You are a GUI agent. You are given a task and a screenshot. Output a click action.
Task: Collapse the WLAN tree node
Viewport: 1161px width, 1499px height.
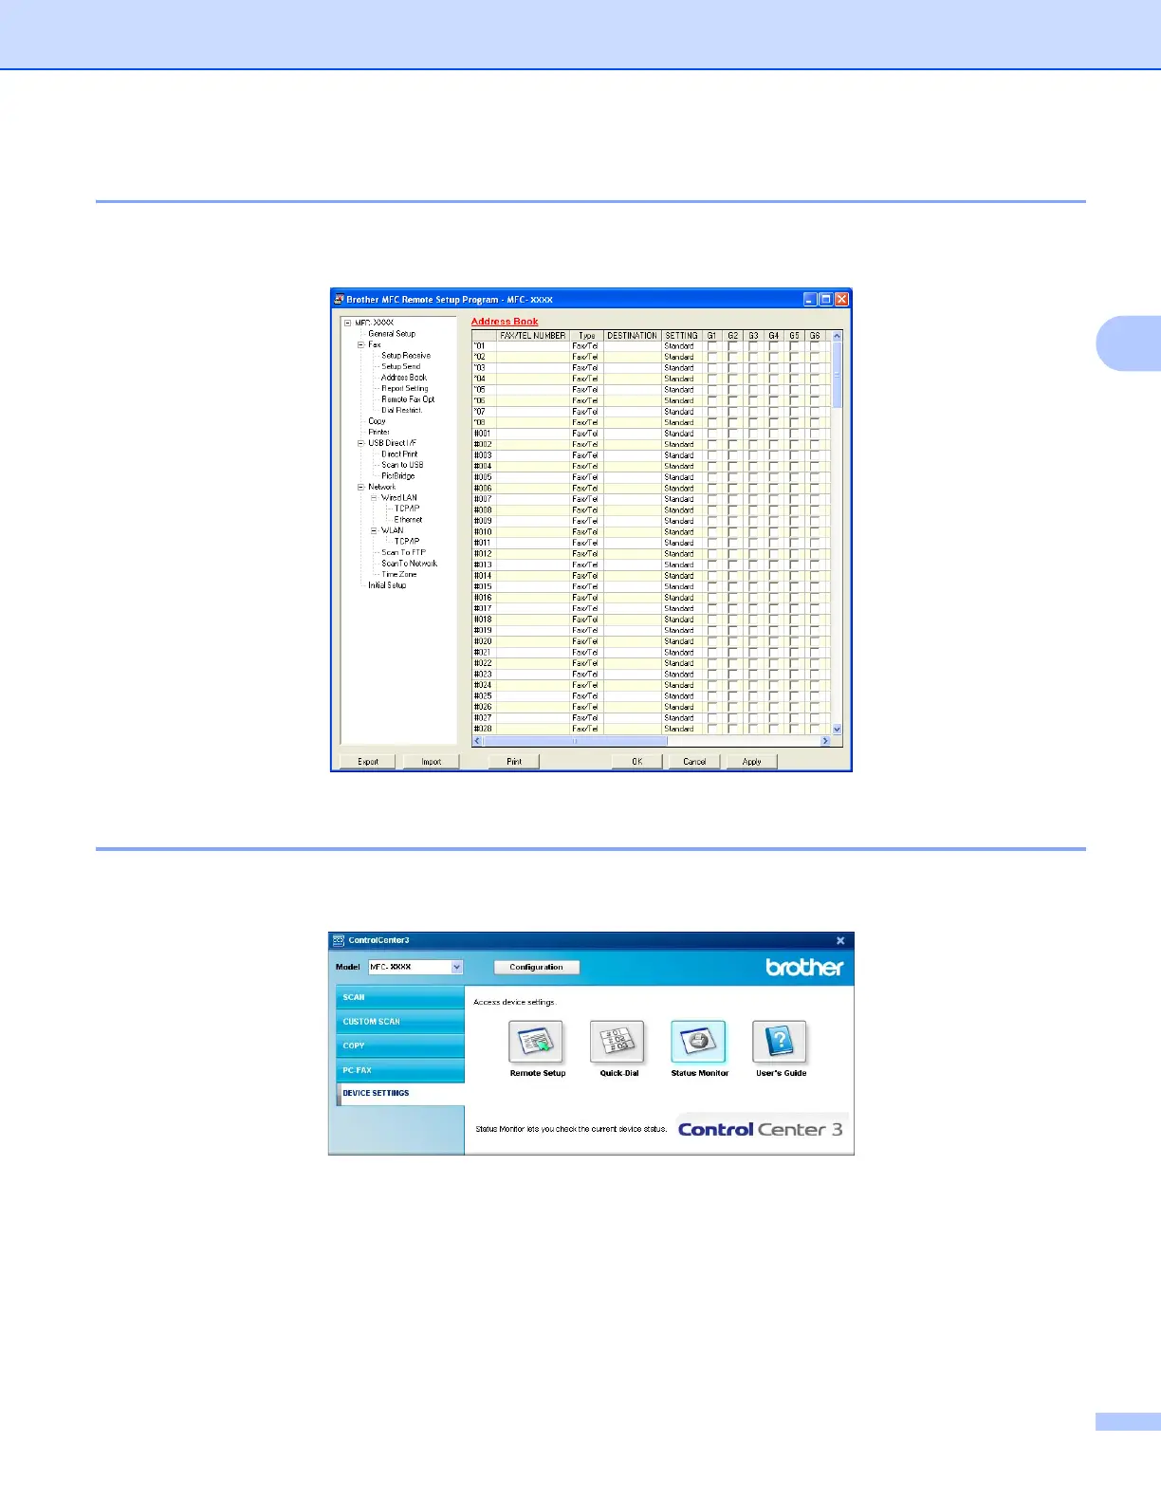point(374,530)
